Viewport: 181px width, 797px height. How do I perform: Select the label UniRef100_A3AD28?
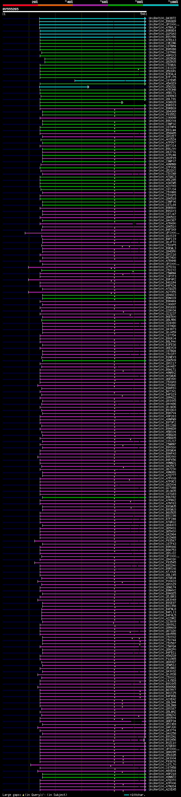(x=162, y=102)
